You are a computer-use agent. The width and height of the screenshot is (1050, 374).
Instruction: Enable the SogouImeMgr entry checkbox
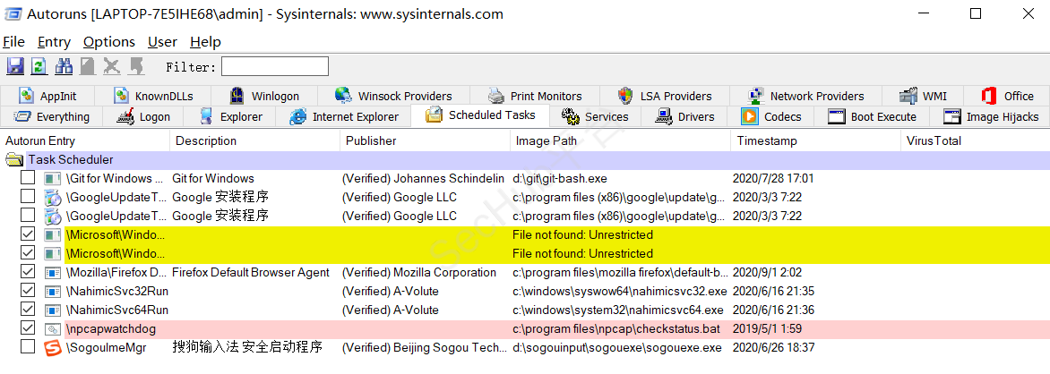28,346
